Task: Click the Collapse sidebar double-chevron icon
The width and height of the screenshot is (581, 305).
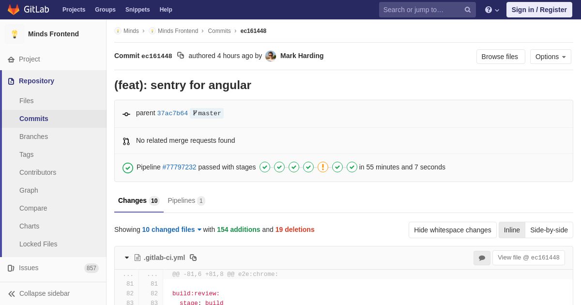Action: pyautogui.click(x=12, y=294)
